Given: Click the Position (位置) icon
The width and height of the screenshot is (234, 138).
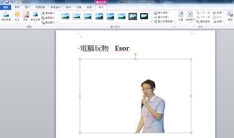Looking at the screenshot, I should pos(181,15).
